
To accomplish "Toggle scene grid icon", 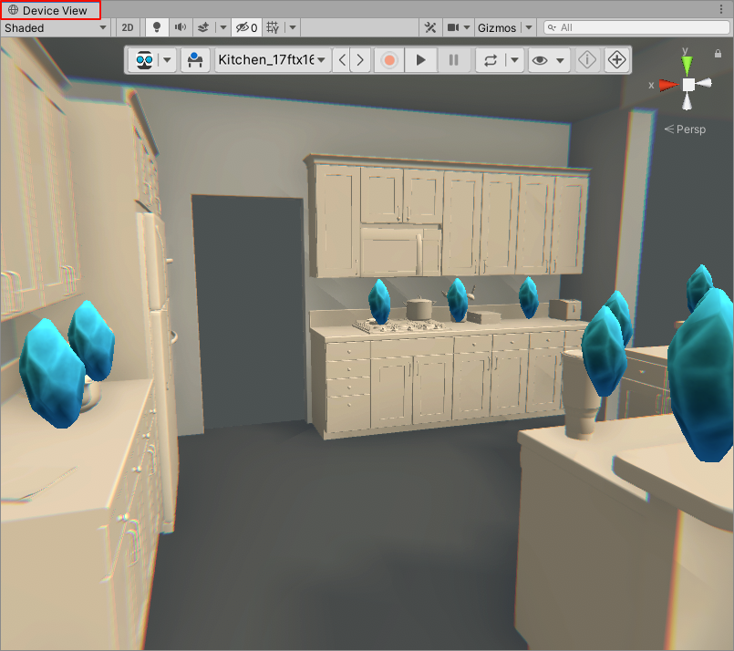I will tap(272, 28).
